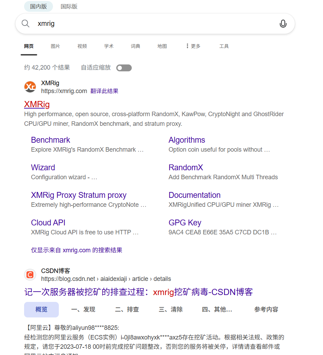The height and width of the screenshot is (355, 323).
Task: Click 翻译此结果 link
Action: coord(105,91)
